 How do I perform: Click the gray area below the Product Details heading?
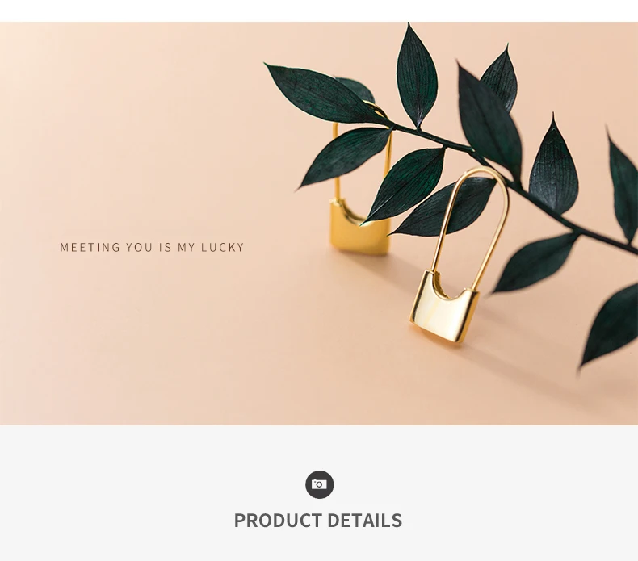point(319,546)
